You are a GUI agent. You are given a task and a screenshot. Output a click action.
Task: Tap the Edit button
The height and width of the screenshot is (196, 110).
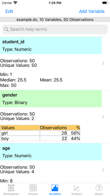(9, 11)
